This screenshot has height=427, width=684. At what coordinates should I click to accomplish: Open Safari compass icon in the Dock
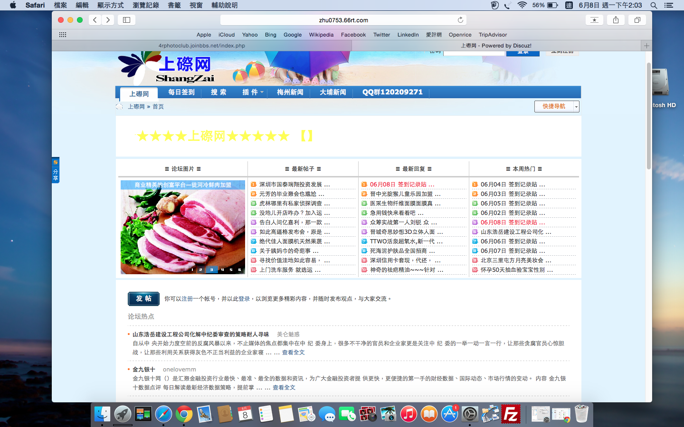pyautogui.click(x=163, y=414)
